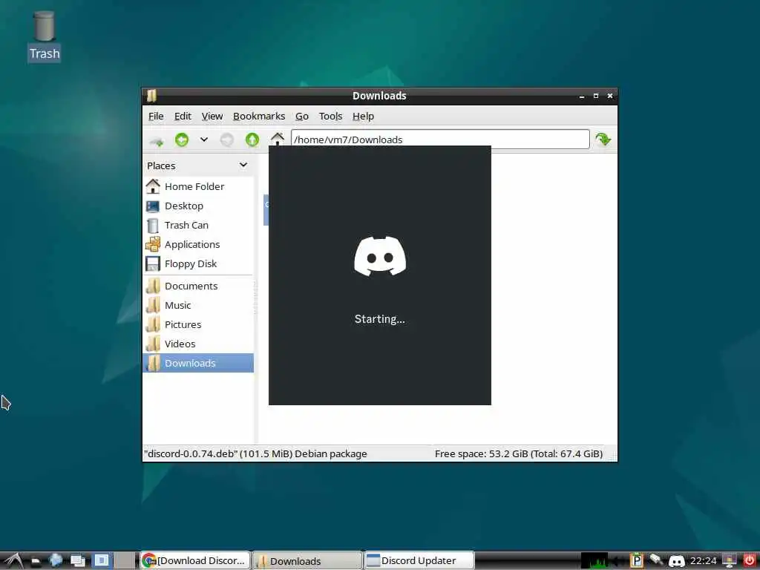Viewport: 760px width, 570px height.
Task: Click the Discord tray icon
Action: pos(677,561)
